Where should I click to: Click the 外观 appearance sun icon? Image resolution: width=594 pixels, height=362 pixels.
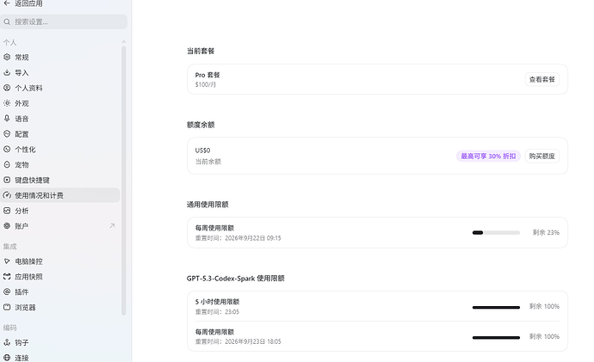click(7, 103)
